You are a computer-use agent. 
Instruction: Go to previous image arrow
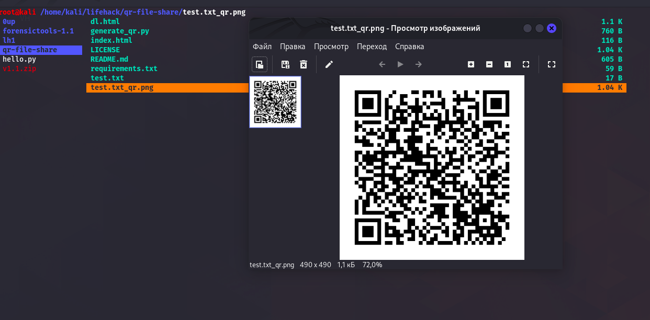coord(382,64)
